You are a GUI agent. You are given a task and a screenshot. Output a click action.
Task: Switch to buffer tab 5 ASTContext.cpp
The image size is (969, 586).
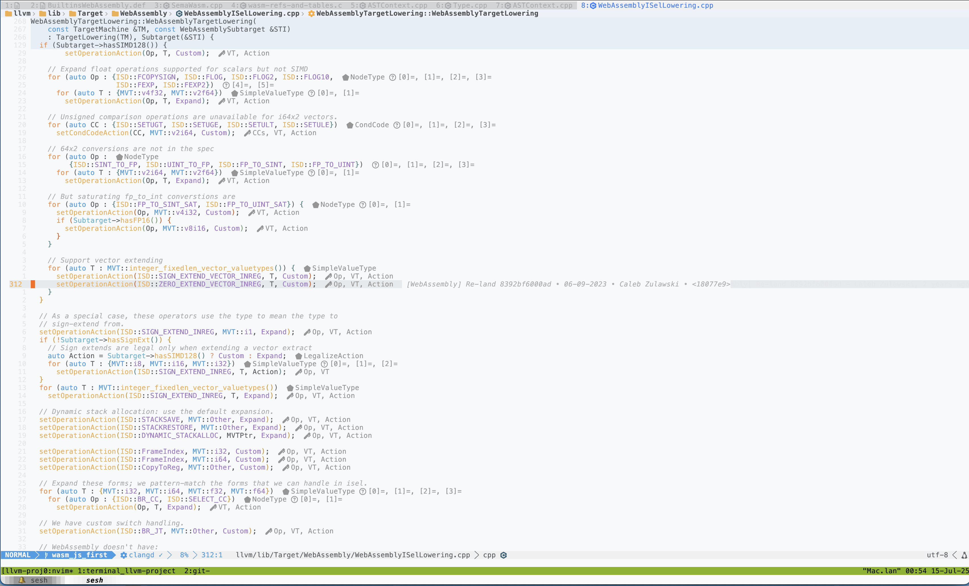(x=389, y=5)
